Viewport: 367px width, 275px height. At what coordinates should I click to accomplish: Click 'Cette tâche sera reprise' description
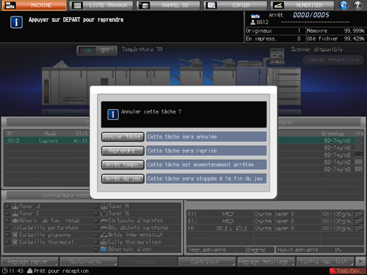point(207,151)
